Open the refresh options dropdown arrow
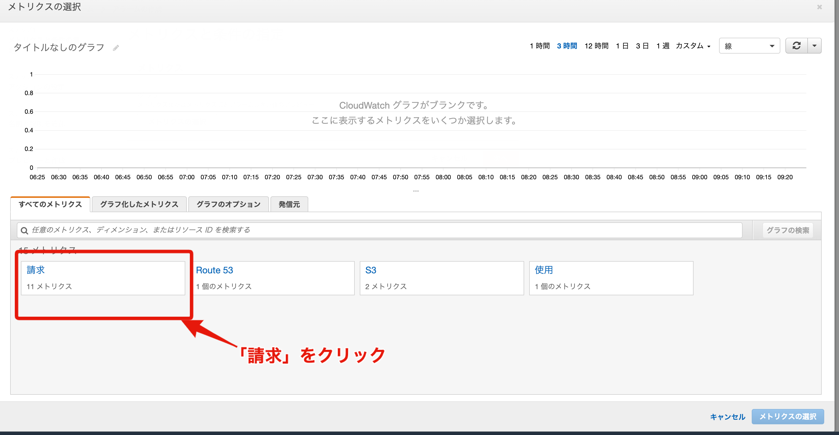 click(814, 46)
